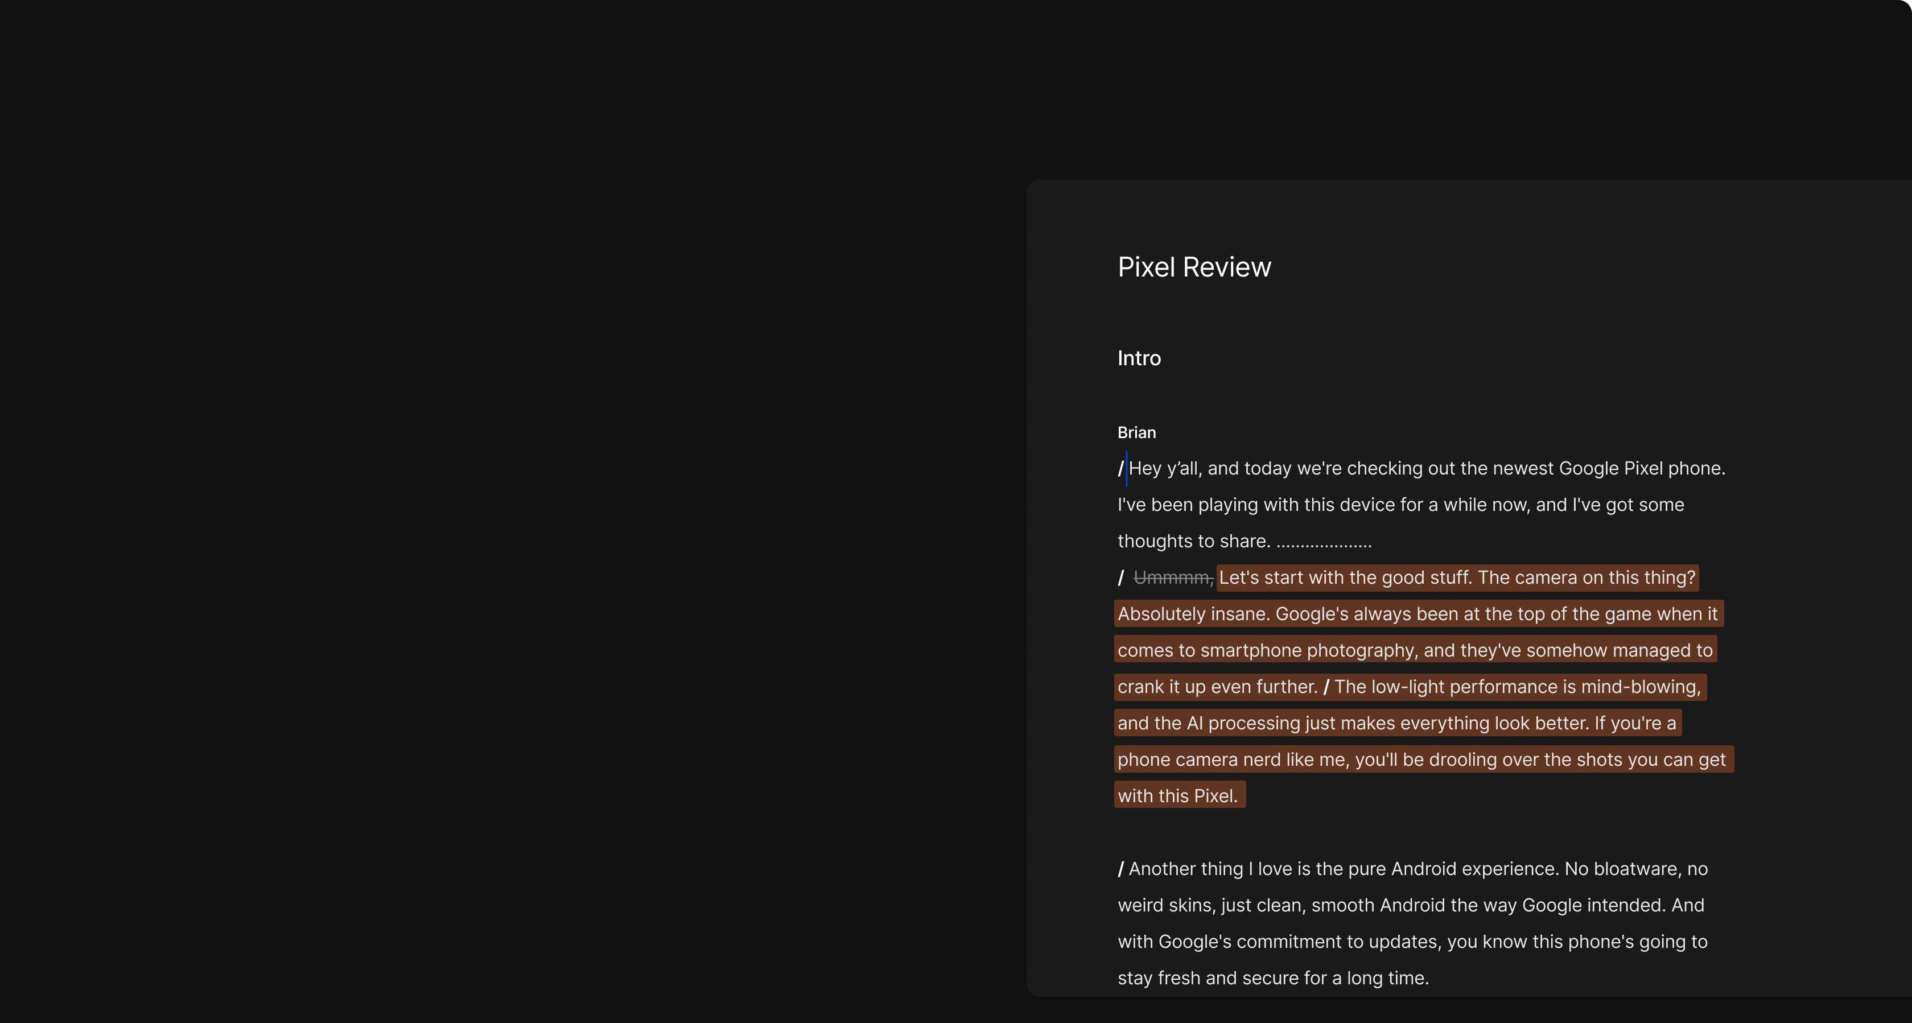Viewport: 1912px width, 1023px height.
Task: Click the Pixel Review document title
Action: click(x=1194, y=267)
